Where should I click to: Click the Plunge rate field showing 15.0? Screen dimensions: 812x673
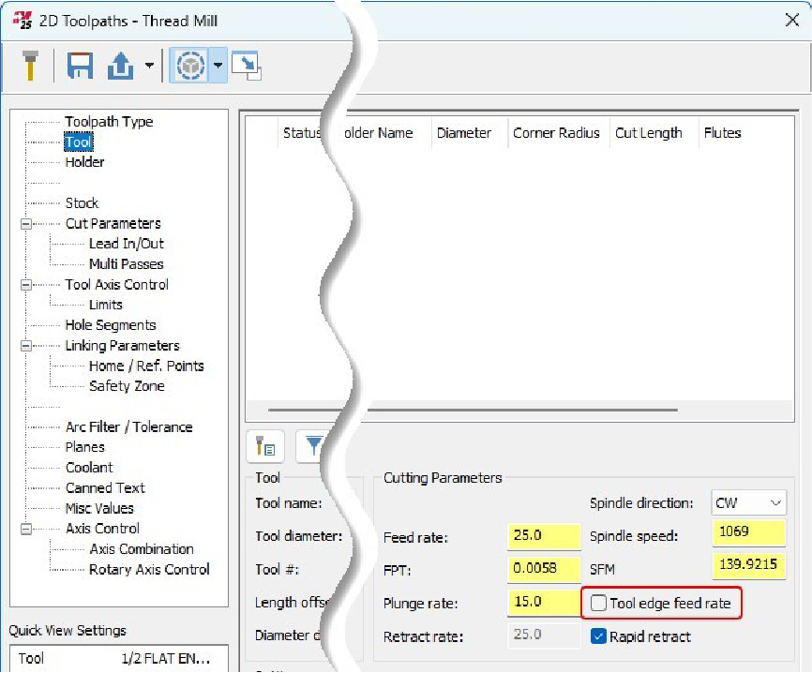pos(544,603)
